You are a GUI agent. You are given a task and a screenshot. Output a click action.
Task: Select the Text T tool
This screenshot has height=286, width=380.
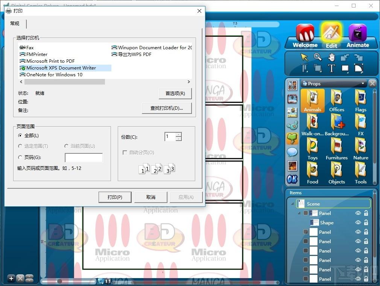331,68
